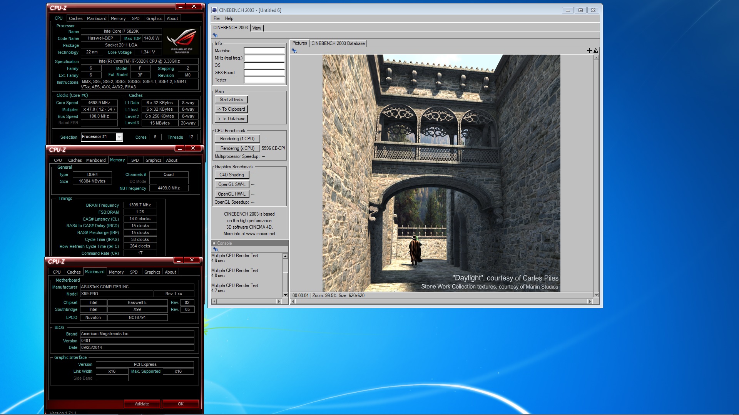Close the middle CPU-Z window

(193, 148)
